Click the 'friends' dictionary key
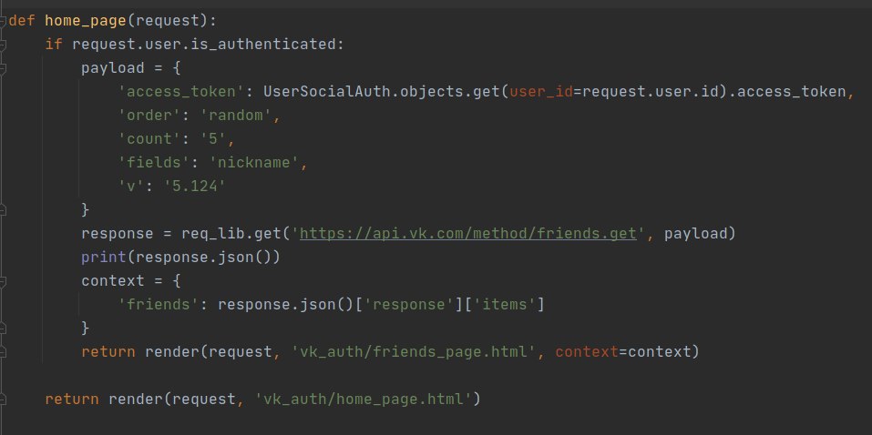 pyautogui.click(x=158, y=305)
